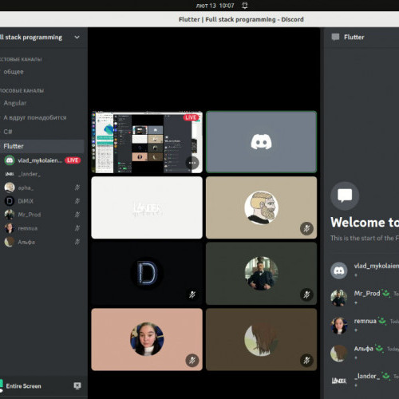Click remnua in the voice member list
The width and height of the screenshot is (399, 399).
pyautogui.click(x=28, y=228)
